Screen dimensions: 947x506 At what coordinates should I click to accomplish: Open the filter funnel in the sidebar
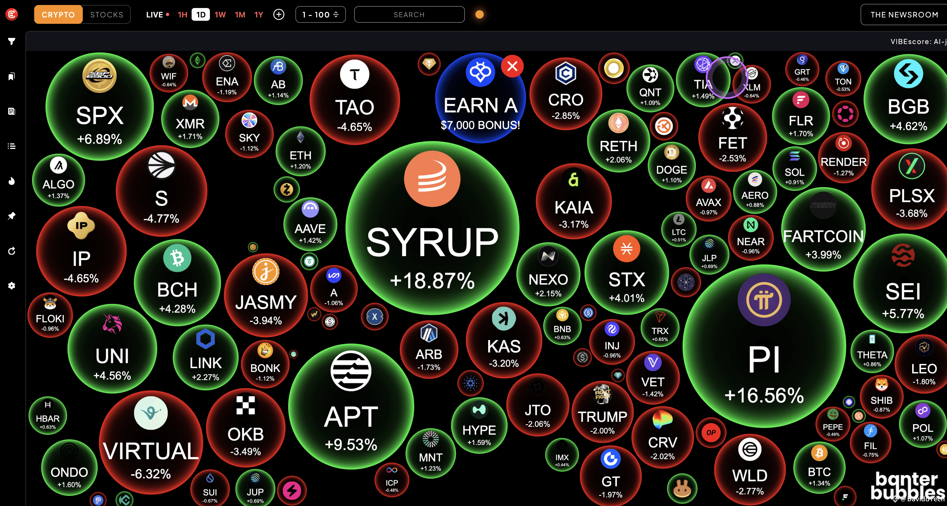[12, 41]
